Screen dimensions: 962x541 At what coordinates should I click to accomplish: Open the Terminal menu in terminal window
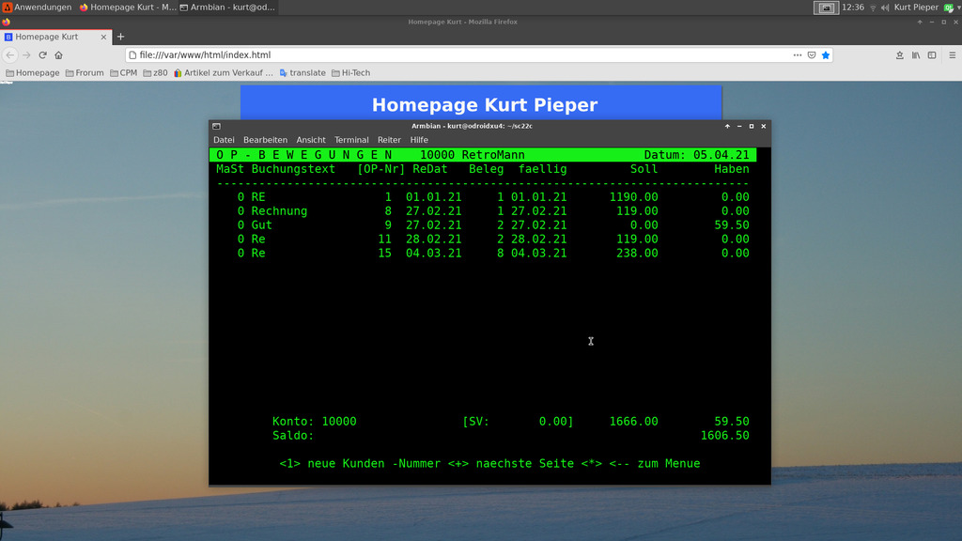tap(351, 140)
